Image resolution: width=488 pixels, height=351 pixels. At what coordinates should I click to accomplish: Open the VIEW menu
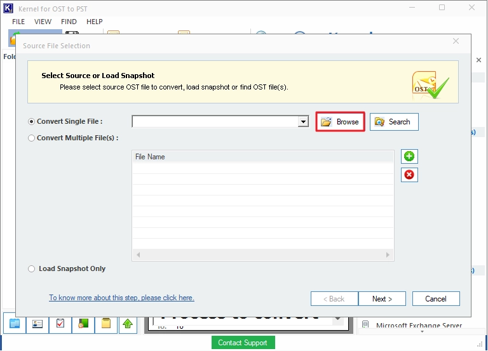(43, 22)
